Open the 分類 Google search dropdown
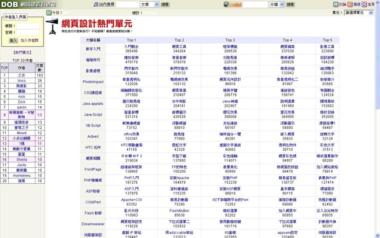 click(x=277, y=4)
